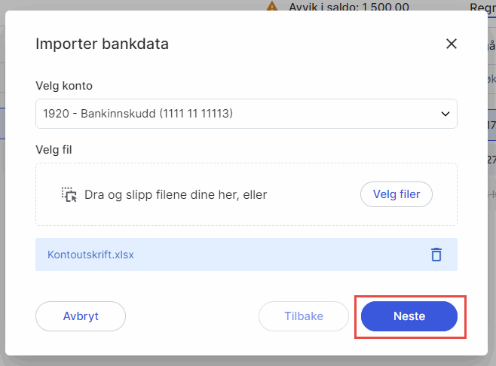This screenshot has height=366, width=496.
Task: Continue by clicking Neste
Action: click(x=409, y=316)
